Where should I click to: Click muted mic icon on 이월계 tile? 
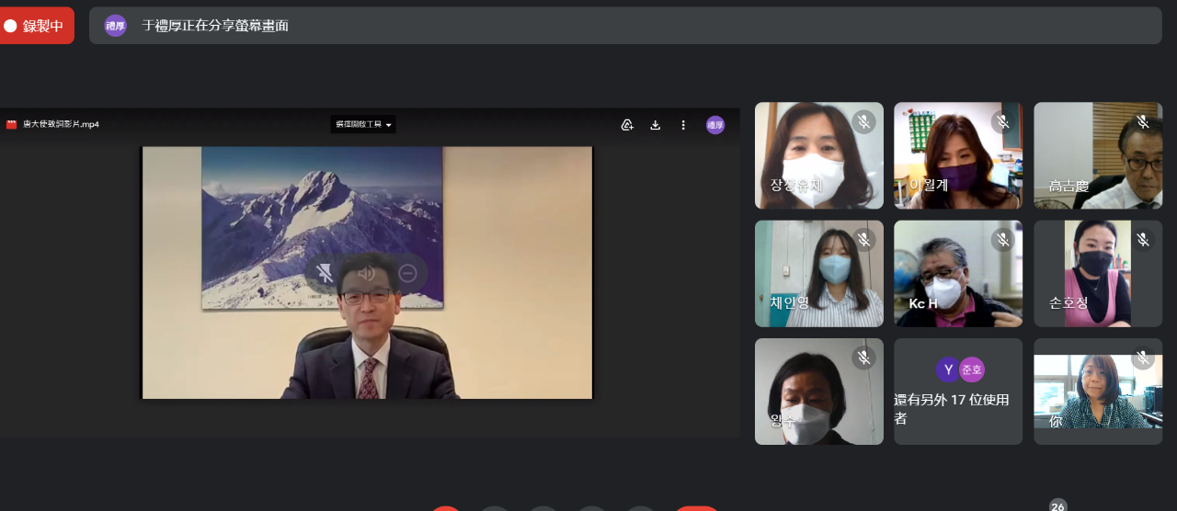pyautogui.click(x=1002, y=121)
